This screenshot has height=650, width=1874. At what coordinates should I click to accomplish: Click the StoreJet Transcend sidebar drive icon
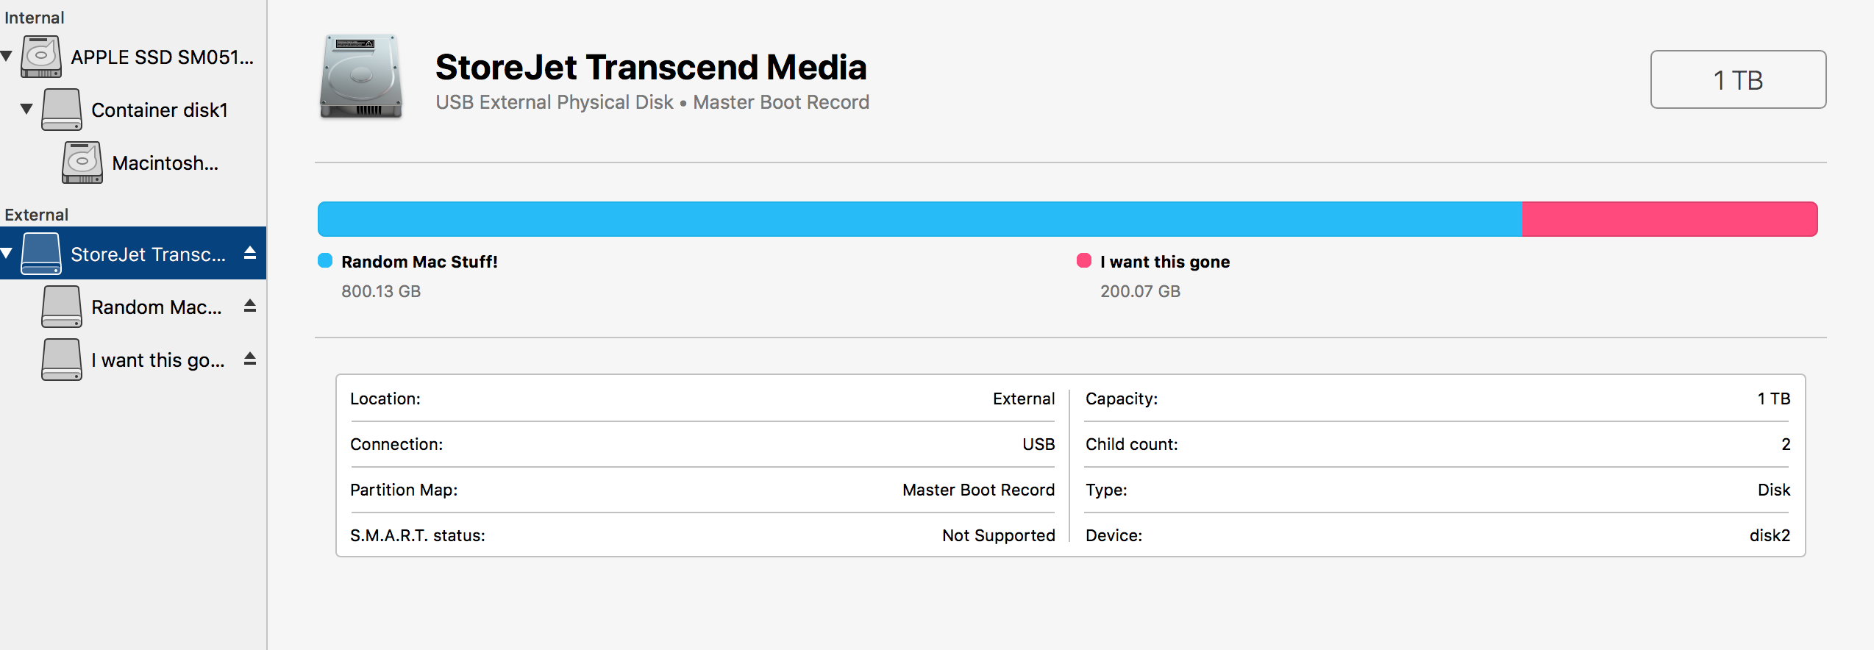pos(41,254)
